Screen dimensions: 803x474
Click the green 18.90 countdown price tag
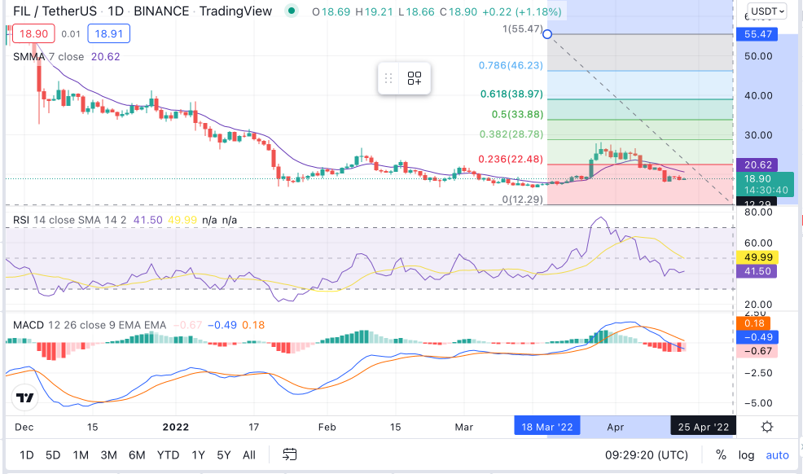(765, 184)
